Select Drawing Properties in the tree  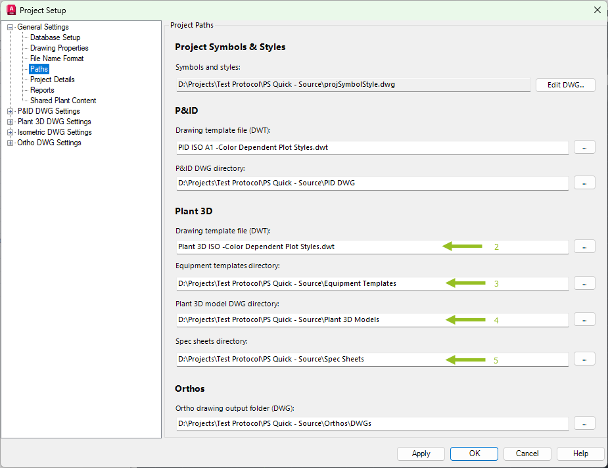59,48
